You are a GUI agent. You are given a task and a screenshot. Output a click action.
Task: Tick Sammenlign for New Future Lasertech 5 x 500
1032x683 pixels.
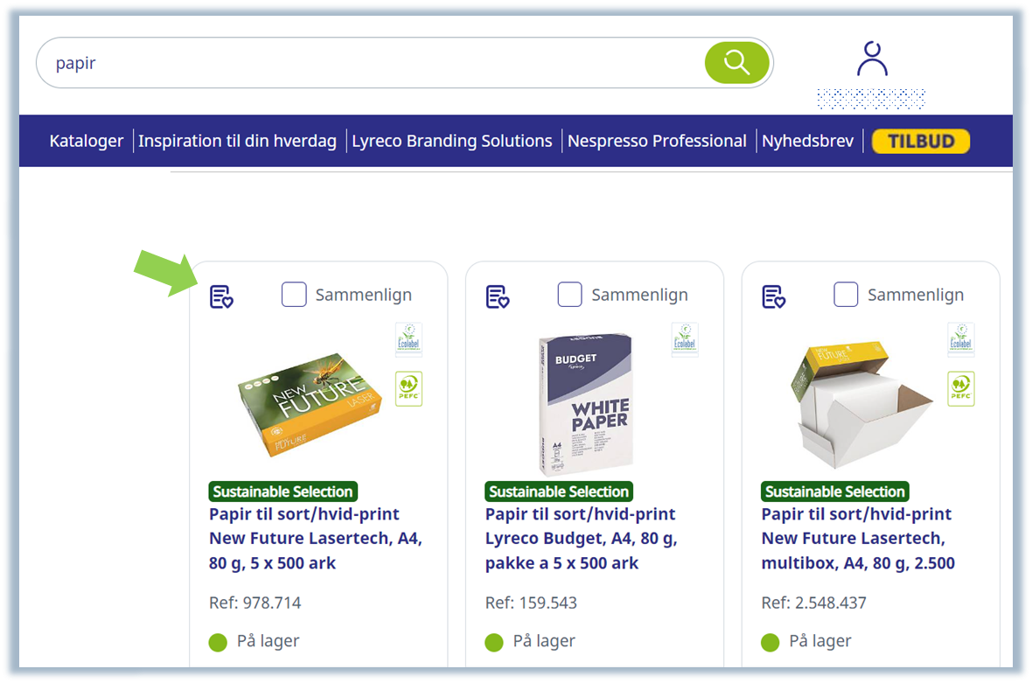point(294,294)
